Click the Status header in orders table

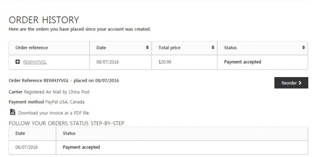click(x=230, y=48)
